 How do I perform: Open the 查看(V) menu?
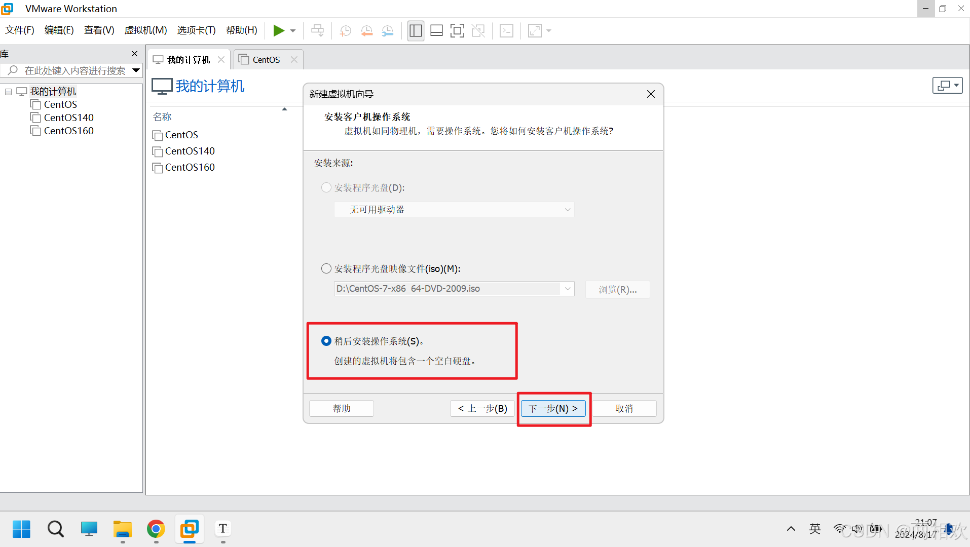click(x=99, y=30)
